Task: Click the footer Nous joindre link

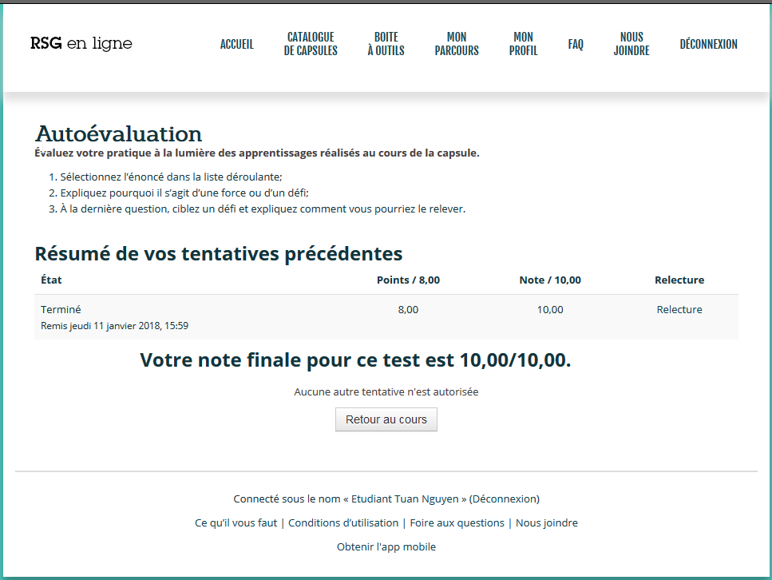Action: (546, 523)
